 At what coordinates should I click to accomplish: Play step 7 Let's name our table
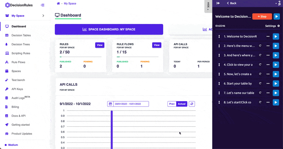coord(276,93)
